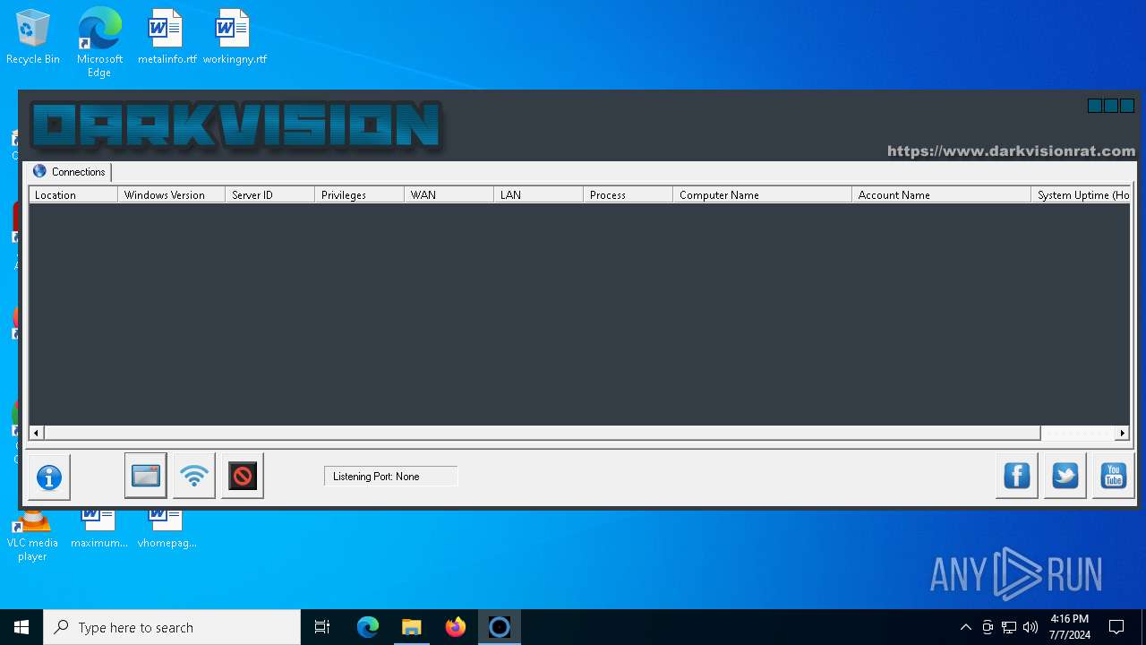Image resolution: width=1146 pixels, height=645 pixels.
Task: Select DarkVision app in the taskbar
Action: click(500, 627)
